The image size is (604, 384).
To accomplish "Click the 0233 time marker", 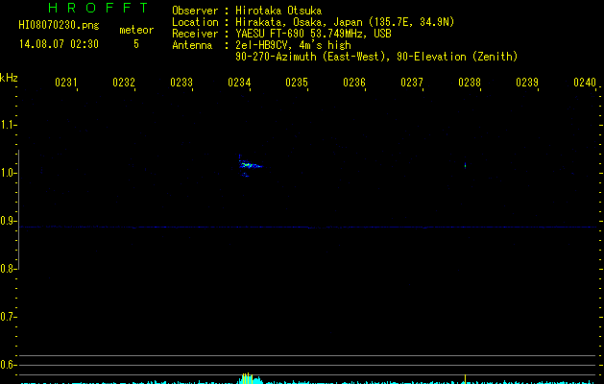I will coord(181,83).
